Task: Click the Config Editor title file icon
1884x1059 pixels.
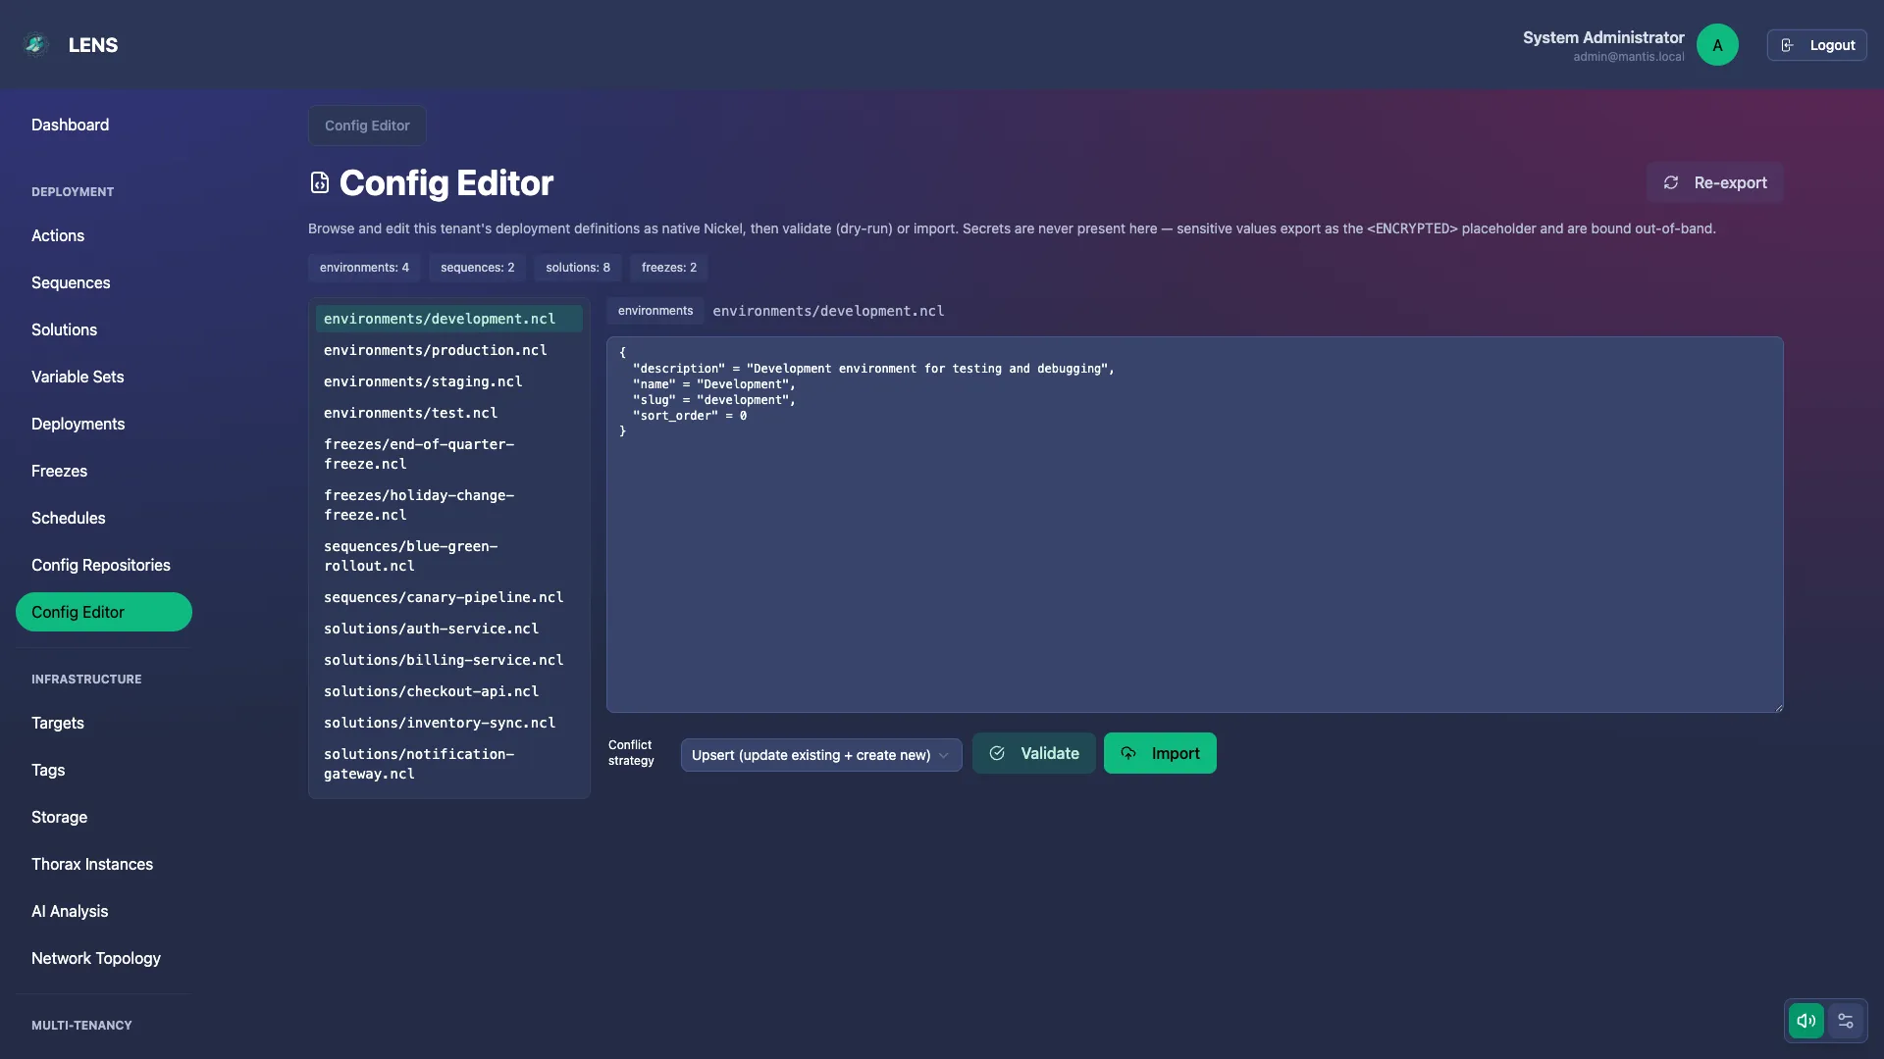Action: tap(320, 182)
